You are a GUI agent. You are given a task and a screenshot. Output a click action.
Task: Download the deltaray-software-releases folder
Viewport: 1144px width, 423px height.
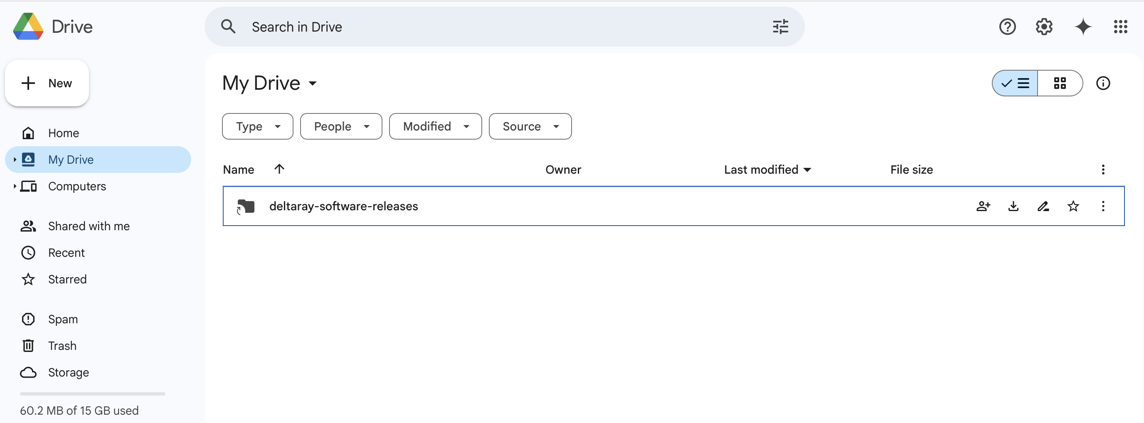tap(1013, 206)
